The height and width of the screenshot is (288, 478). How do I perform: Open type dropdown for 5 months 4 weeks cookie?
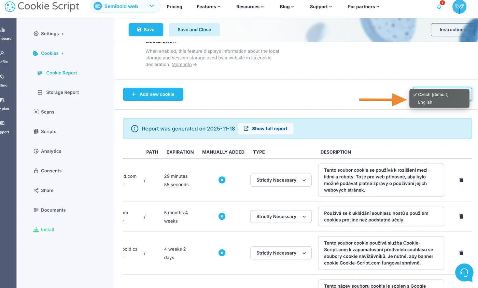click(281, 217)
